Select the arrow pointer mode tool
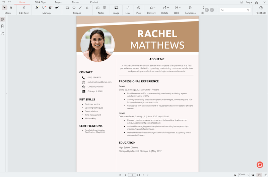268x177 pixels. [4, 8]
